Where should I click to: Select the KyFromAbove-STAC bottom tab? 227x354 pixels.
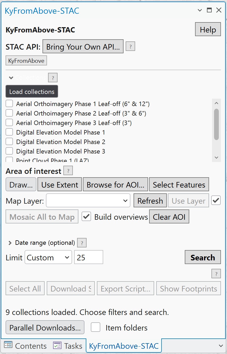coord(124,346)
